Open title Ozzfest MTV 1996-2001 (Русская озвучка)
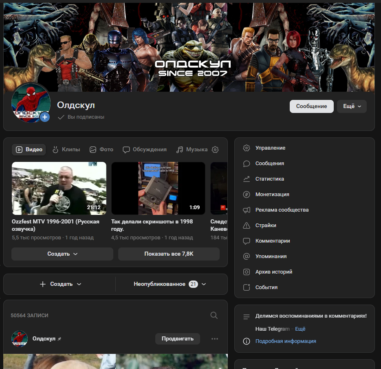The image size is (381, 369). [x=55, y=225]
